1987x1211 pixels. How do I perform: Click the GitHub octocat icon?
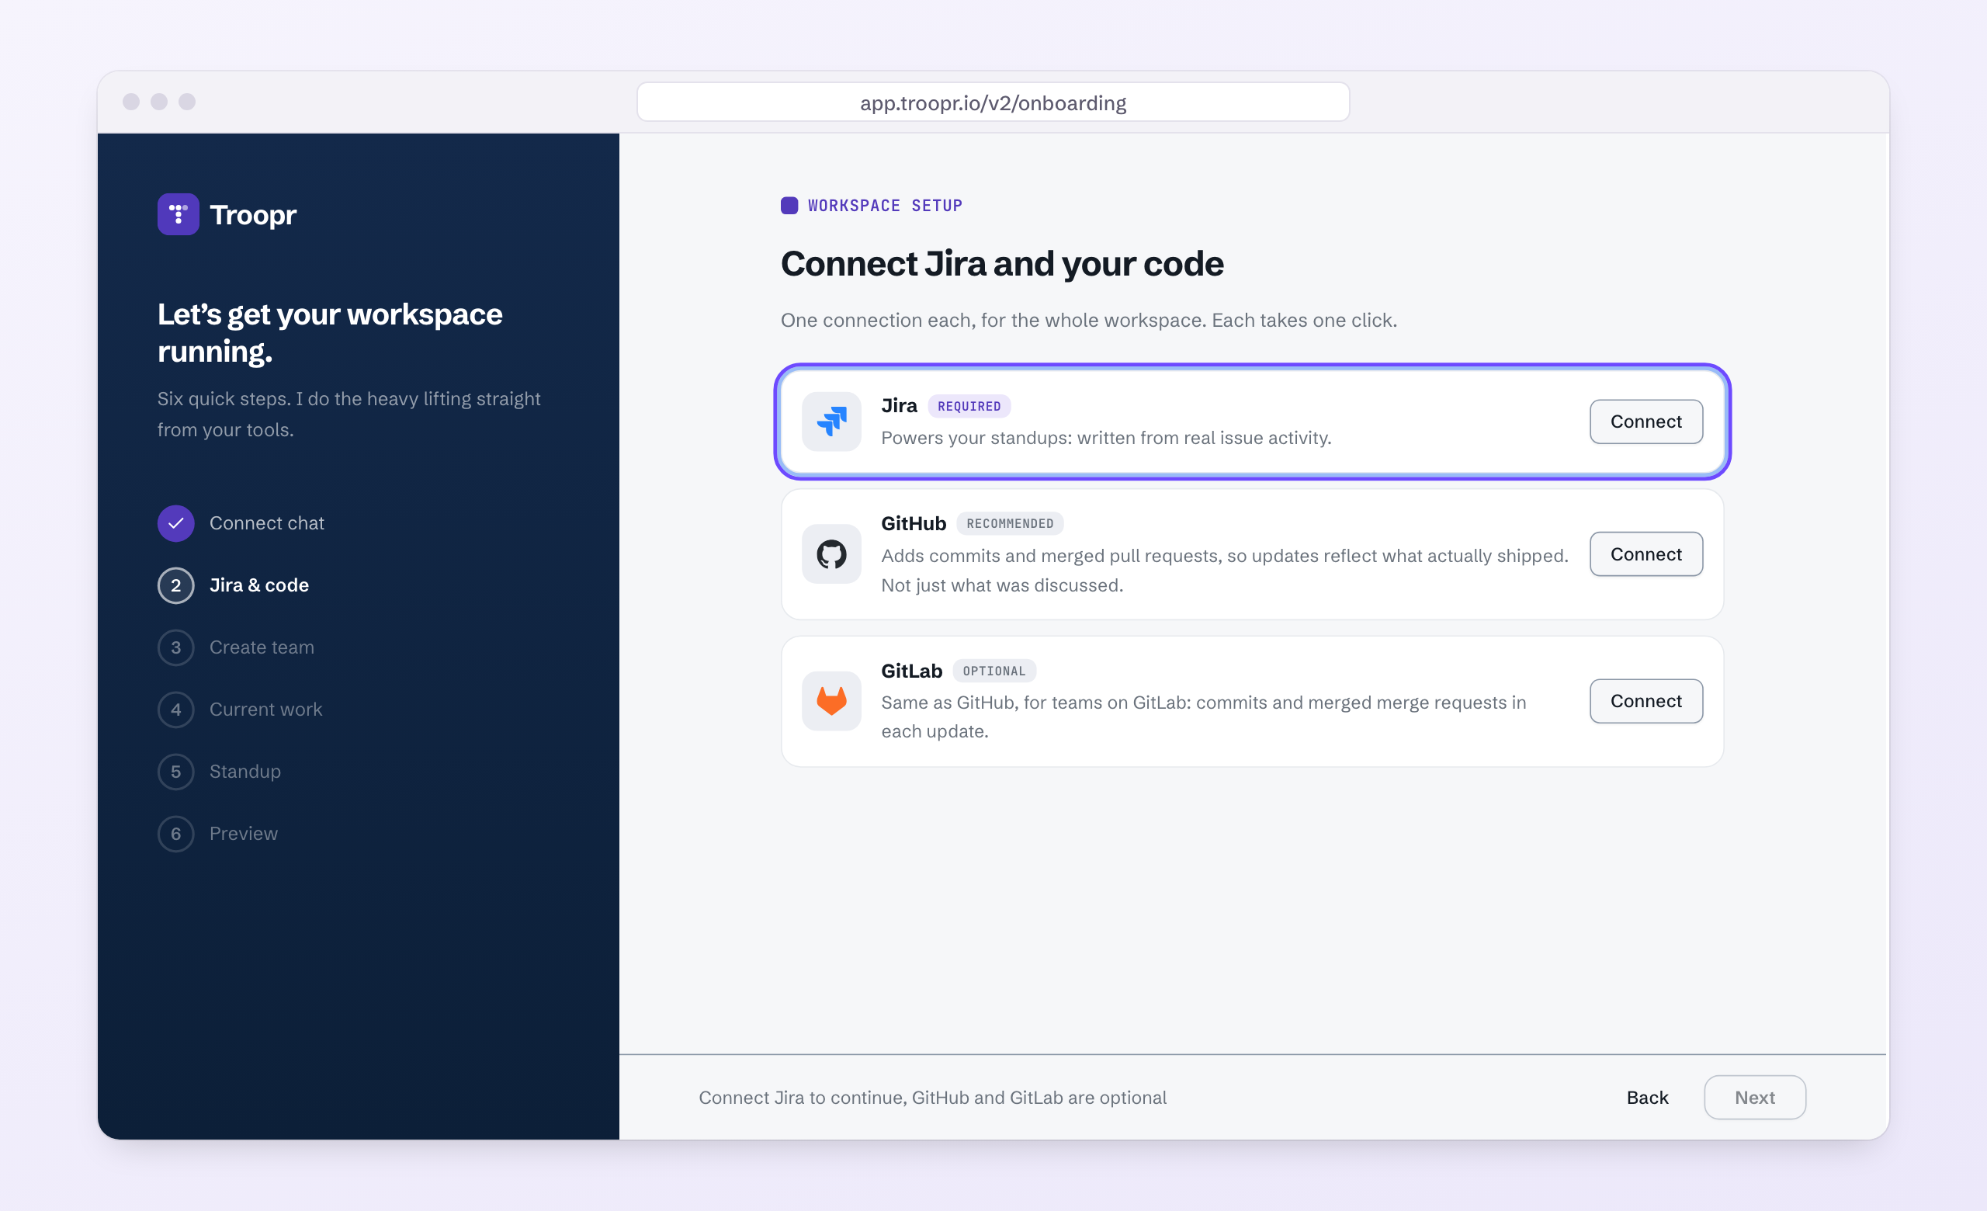coord(831,554)
